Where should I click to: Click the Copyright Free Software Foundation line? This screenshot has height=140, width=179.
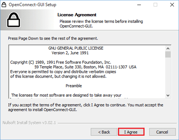(60, 62)
